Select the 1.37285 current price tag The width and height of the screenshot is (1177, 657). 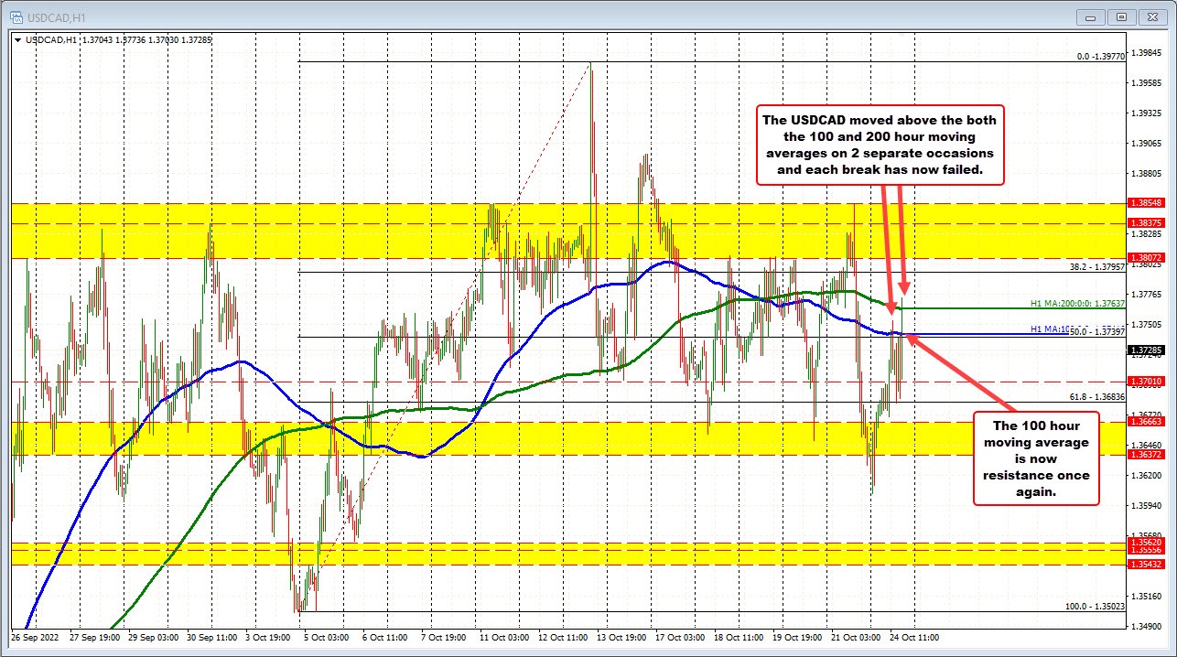(1148, 349)
